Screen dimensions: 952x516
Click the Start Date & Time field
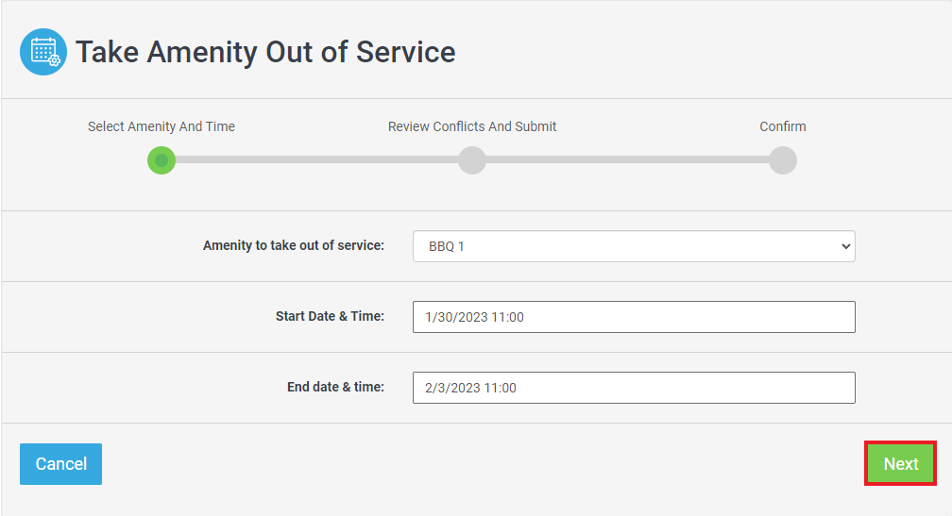(x=634, y=317)
